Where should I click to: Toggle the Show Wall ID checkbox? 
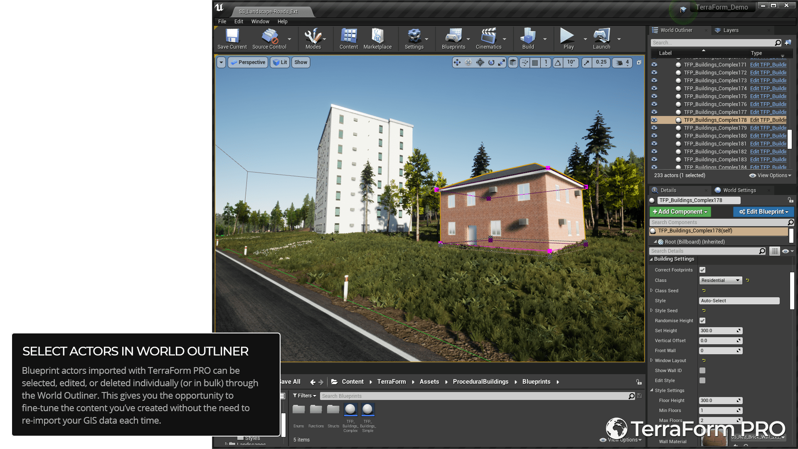702,370
